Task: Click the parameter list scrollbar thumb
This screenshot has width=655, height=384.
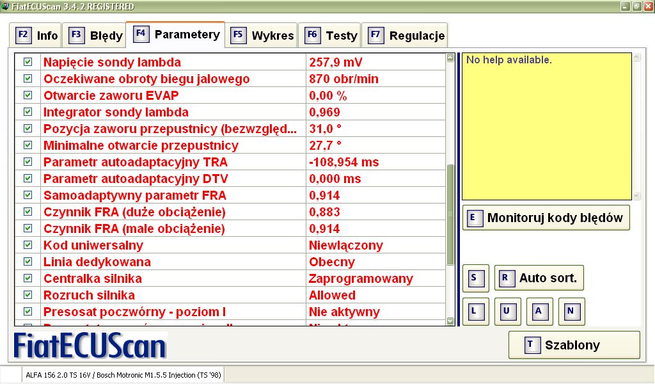Action: pos(450,215)
